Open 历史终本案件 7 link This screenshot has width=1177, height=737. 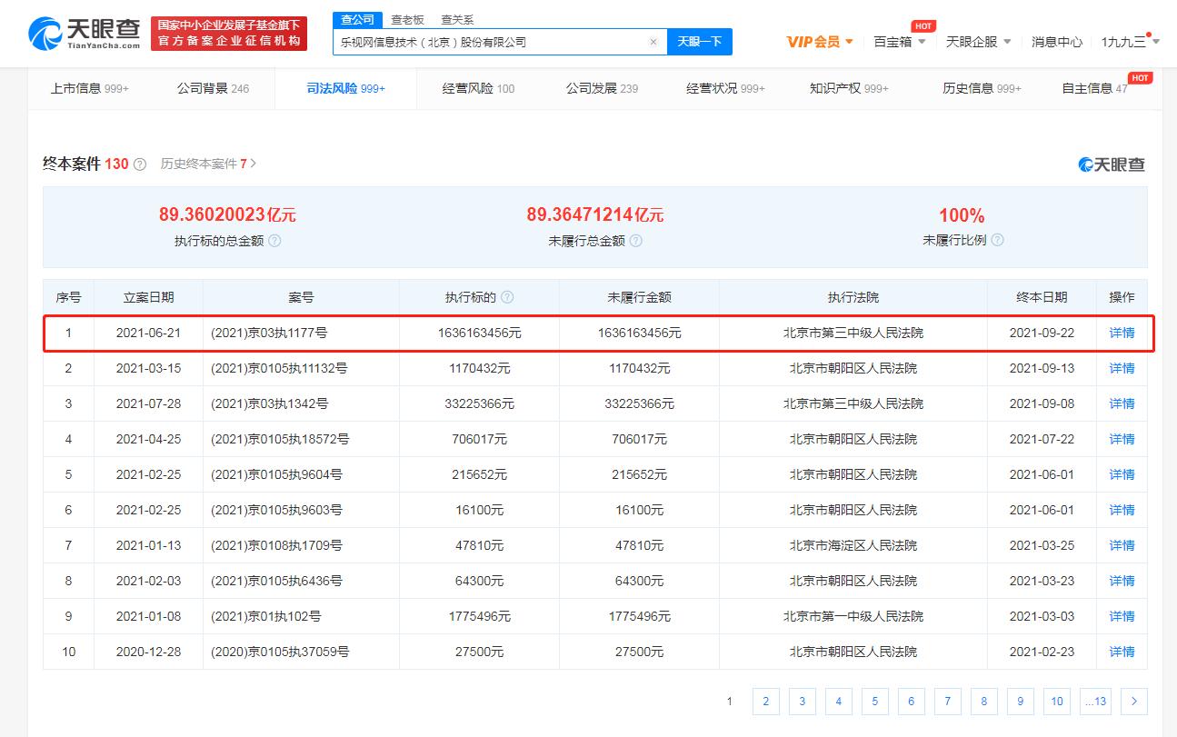click(x=208, y=164)
